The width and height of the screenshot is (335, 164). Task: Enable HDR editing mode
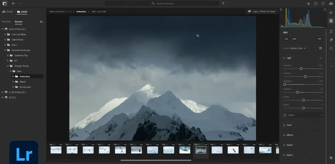(319, 39)
